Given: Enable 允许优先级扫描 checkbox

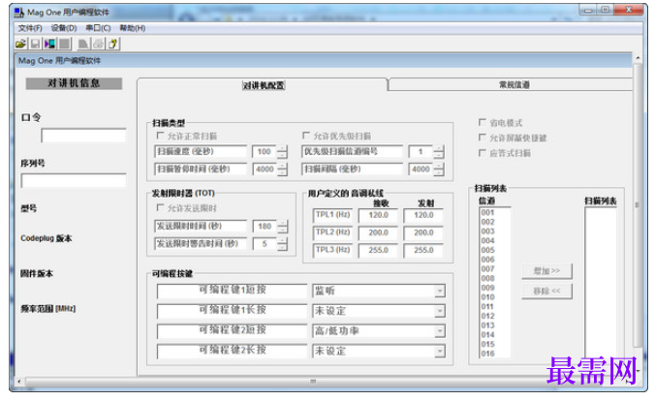Looking at the screenshot, I should click(306, 136).
